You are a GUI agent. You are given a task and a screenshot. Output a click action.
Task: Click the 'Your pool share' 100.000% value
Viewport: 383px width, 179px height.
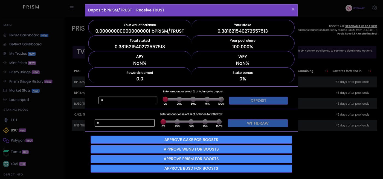(243, 47)
